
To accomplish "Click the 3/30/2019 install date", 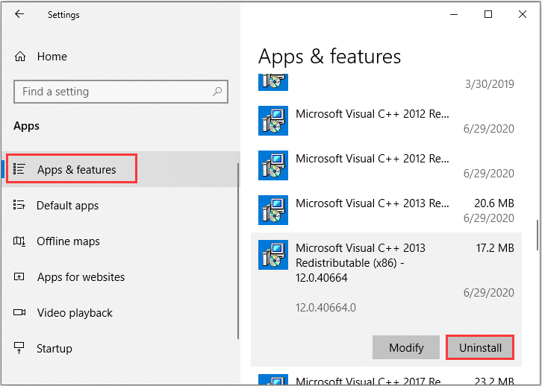I will [x=490, y=83].
